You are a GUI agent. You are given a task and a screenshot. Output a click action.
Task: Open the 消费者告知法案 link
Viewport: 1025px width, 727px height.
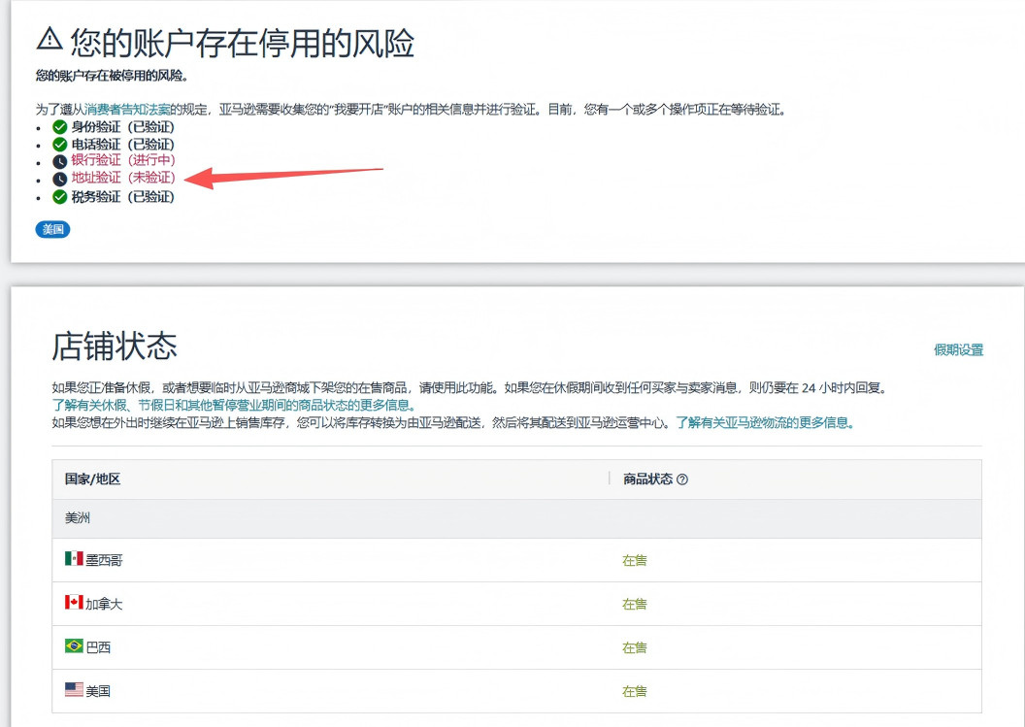127,110
